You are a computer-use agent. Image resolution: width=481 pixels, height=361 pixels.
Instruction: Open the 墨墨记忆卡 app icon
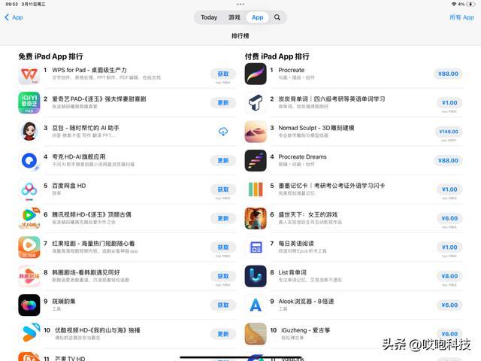click(256, 190)
